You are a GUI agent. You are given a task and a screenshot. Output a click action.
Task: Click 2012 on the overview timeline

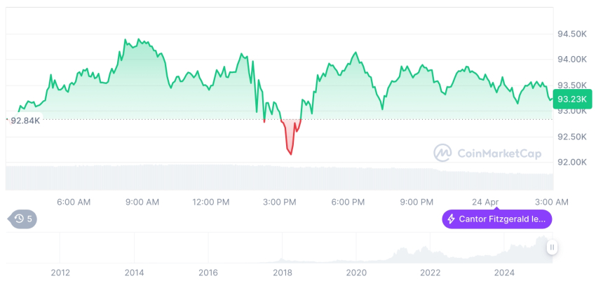pyautogui.click(x=60, y=273)
